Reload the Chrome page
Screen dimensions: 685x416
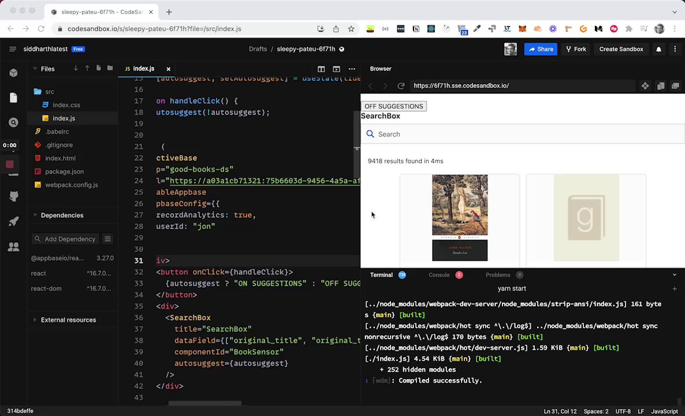point(41,29)
